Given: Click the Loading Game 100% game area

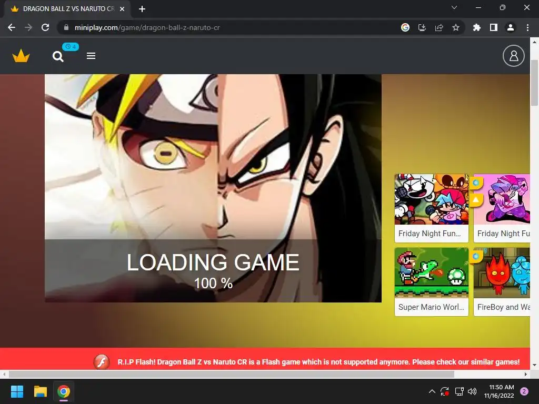Looking at the screenshot, I should (213, 188).
